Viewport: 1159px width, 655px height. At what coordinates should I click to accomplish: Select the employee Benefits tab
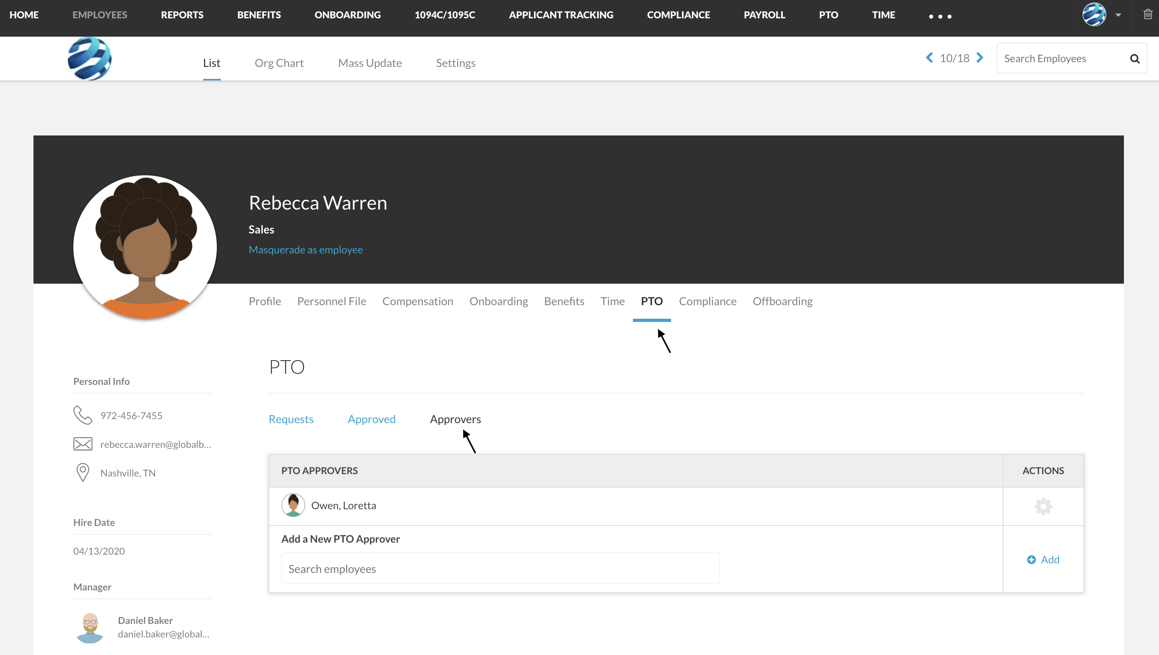[x=564, y=302]
